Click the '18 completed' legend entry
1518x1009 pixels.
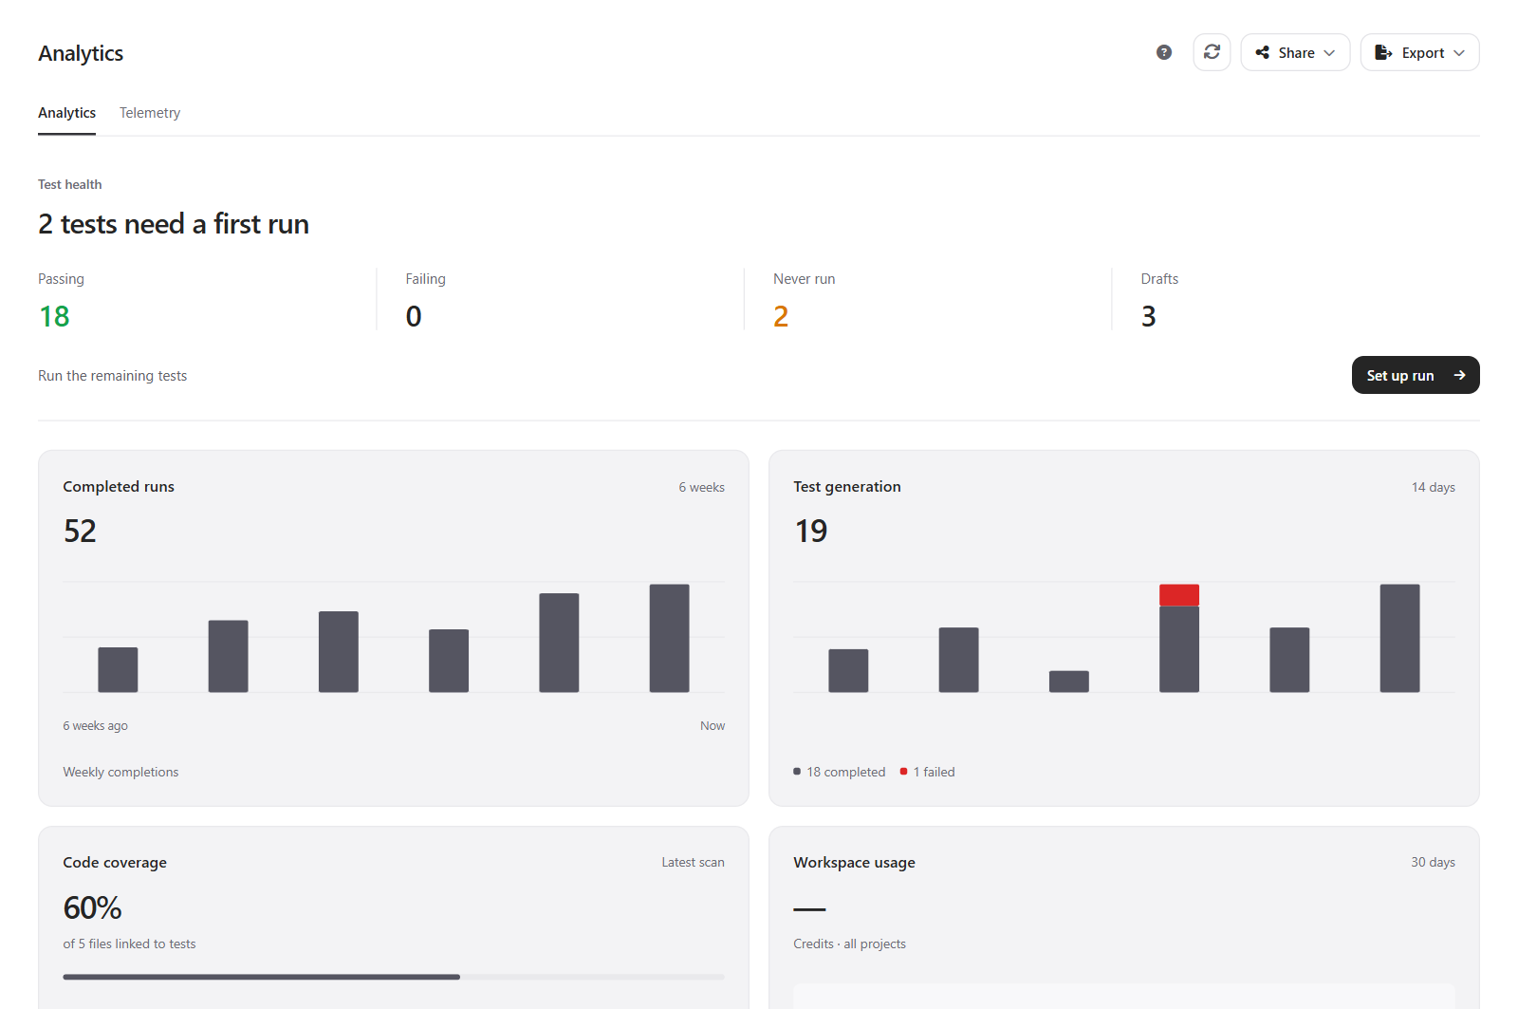coord(840,772)
